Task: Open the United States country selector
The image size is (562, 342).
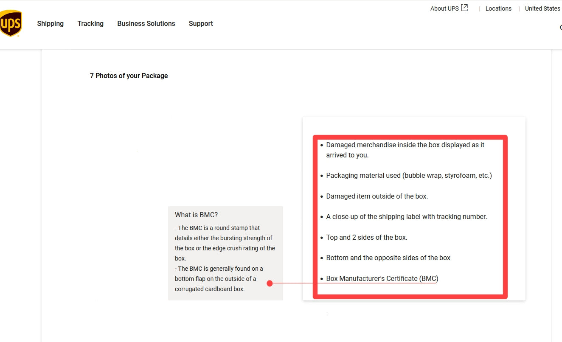Action: (x=542, y=8)
